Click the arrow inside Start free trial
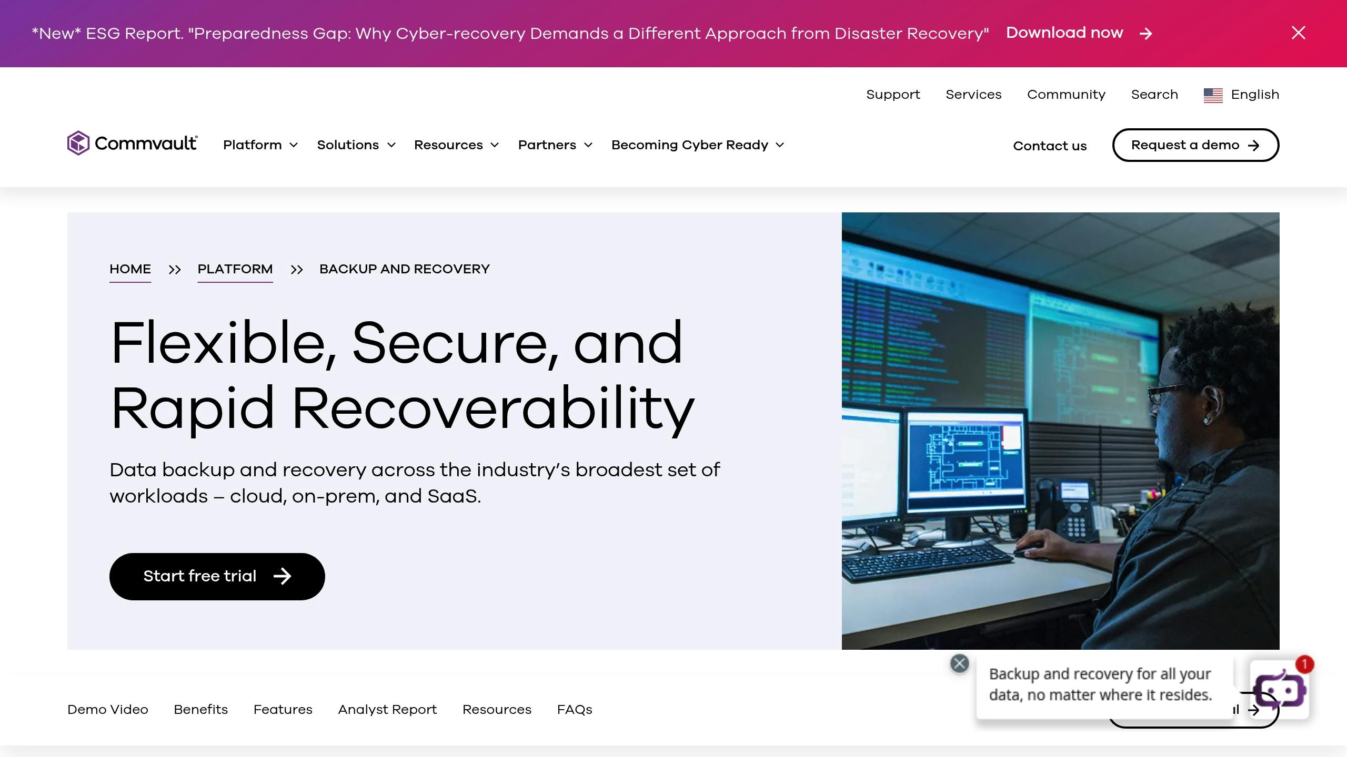Screen dimensions: 1347x757 pyautogui.click(x=283, y=576)
